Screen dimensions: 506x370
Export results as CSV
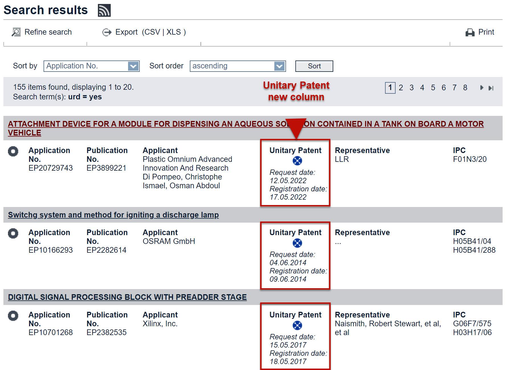pos(153,32)
